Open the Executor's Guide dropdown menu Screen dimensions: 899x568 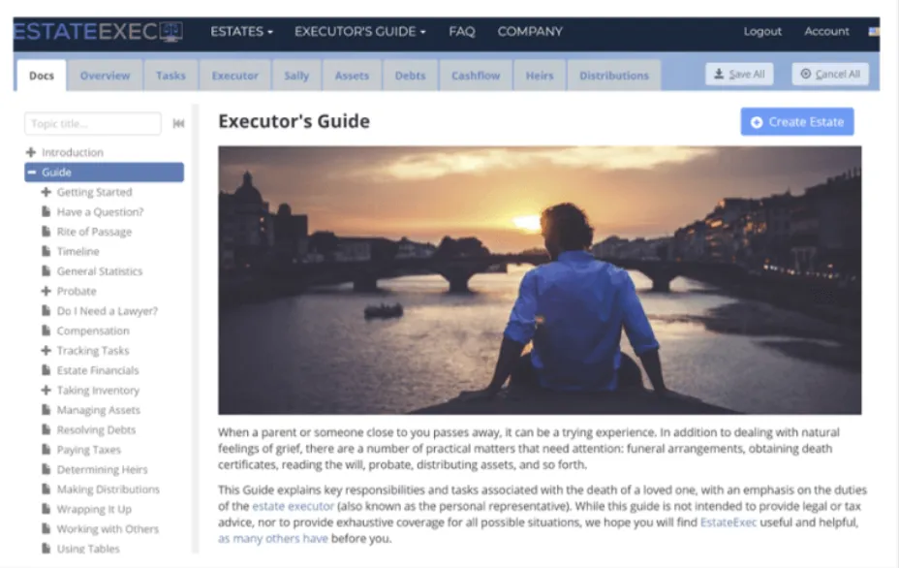point(360,32)
